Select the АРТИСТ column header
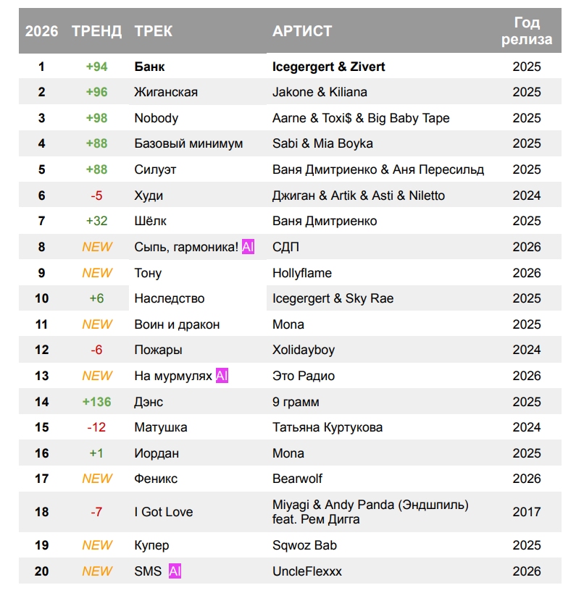 302,31
